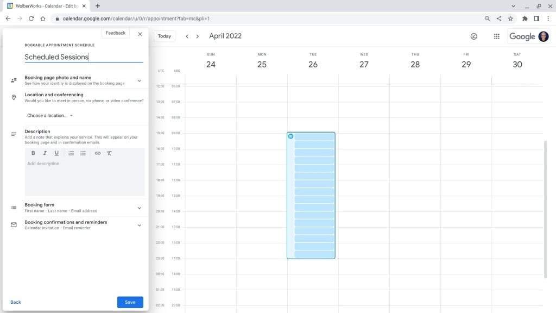Expand the Booking form section

coord(139,208)
